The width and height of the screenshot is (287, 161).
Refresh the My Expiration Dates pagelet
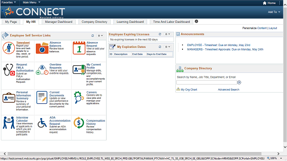(x=160, y=47)
